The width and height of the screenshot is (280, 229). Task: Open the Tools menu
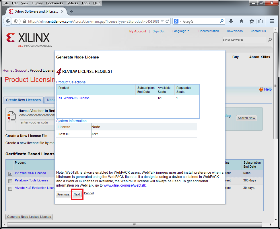85,3
